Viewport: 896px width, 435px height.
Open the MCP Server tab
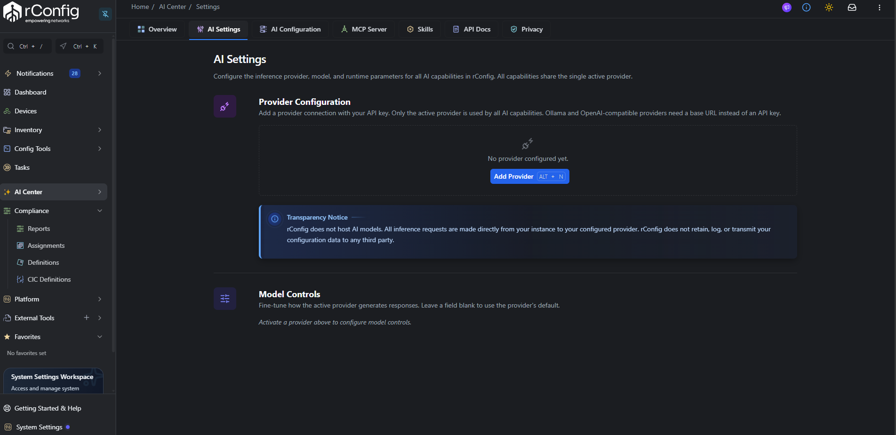[364, 29]
